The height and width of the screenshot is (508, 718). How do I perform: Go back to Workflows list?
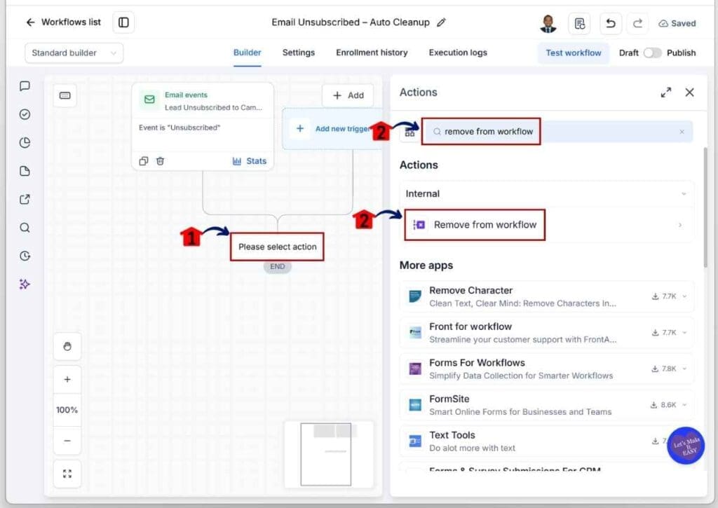pos(63,22)
